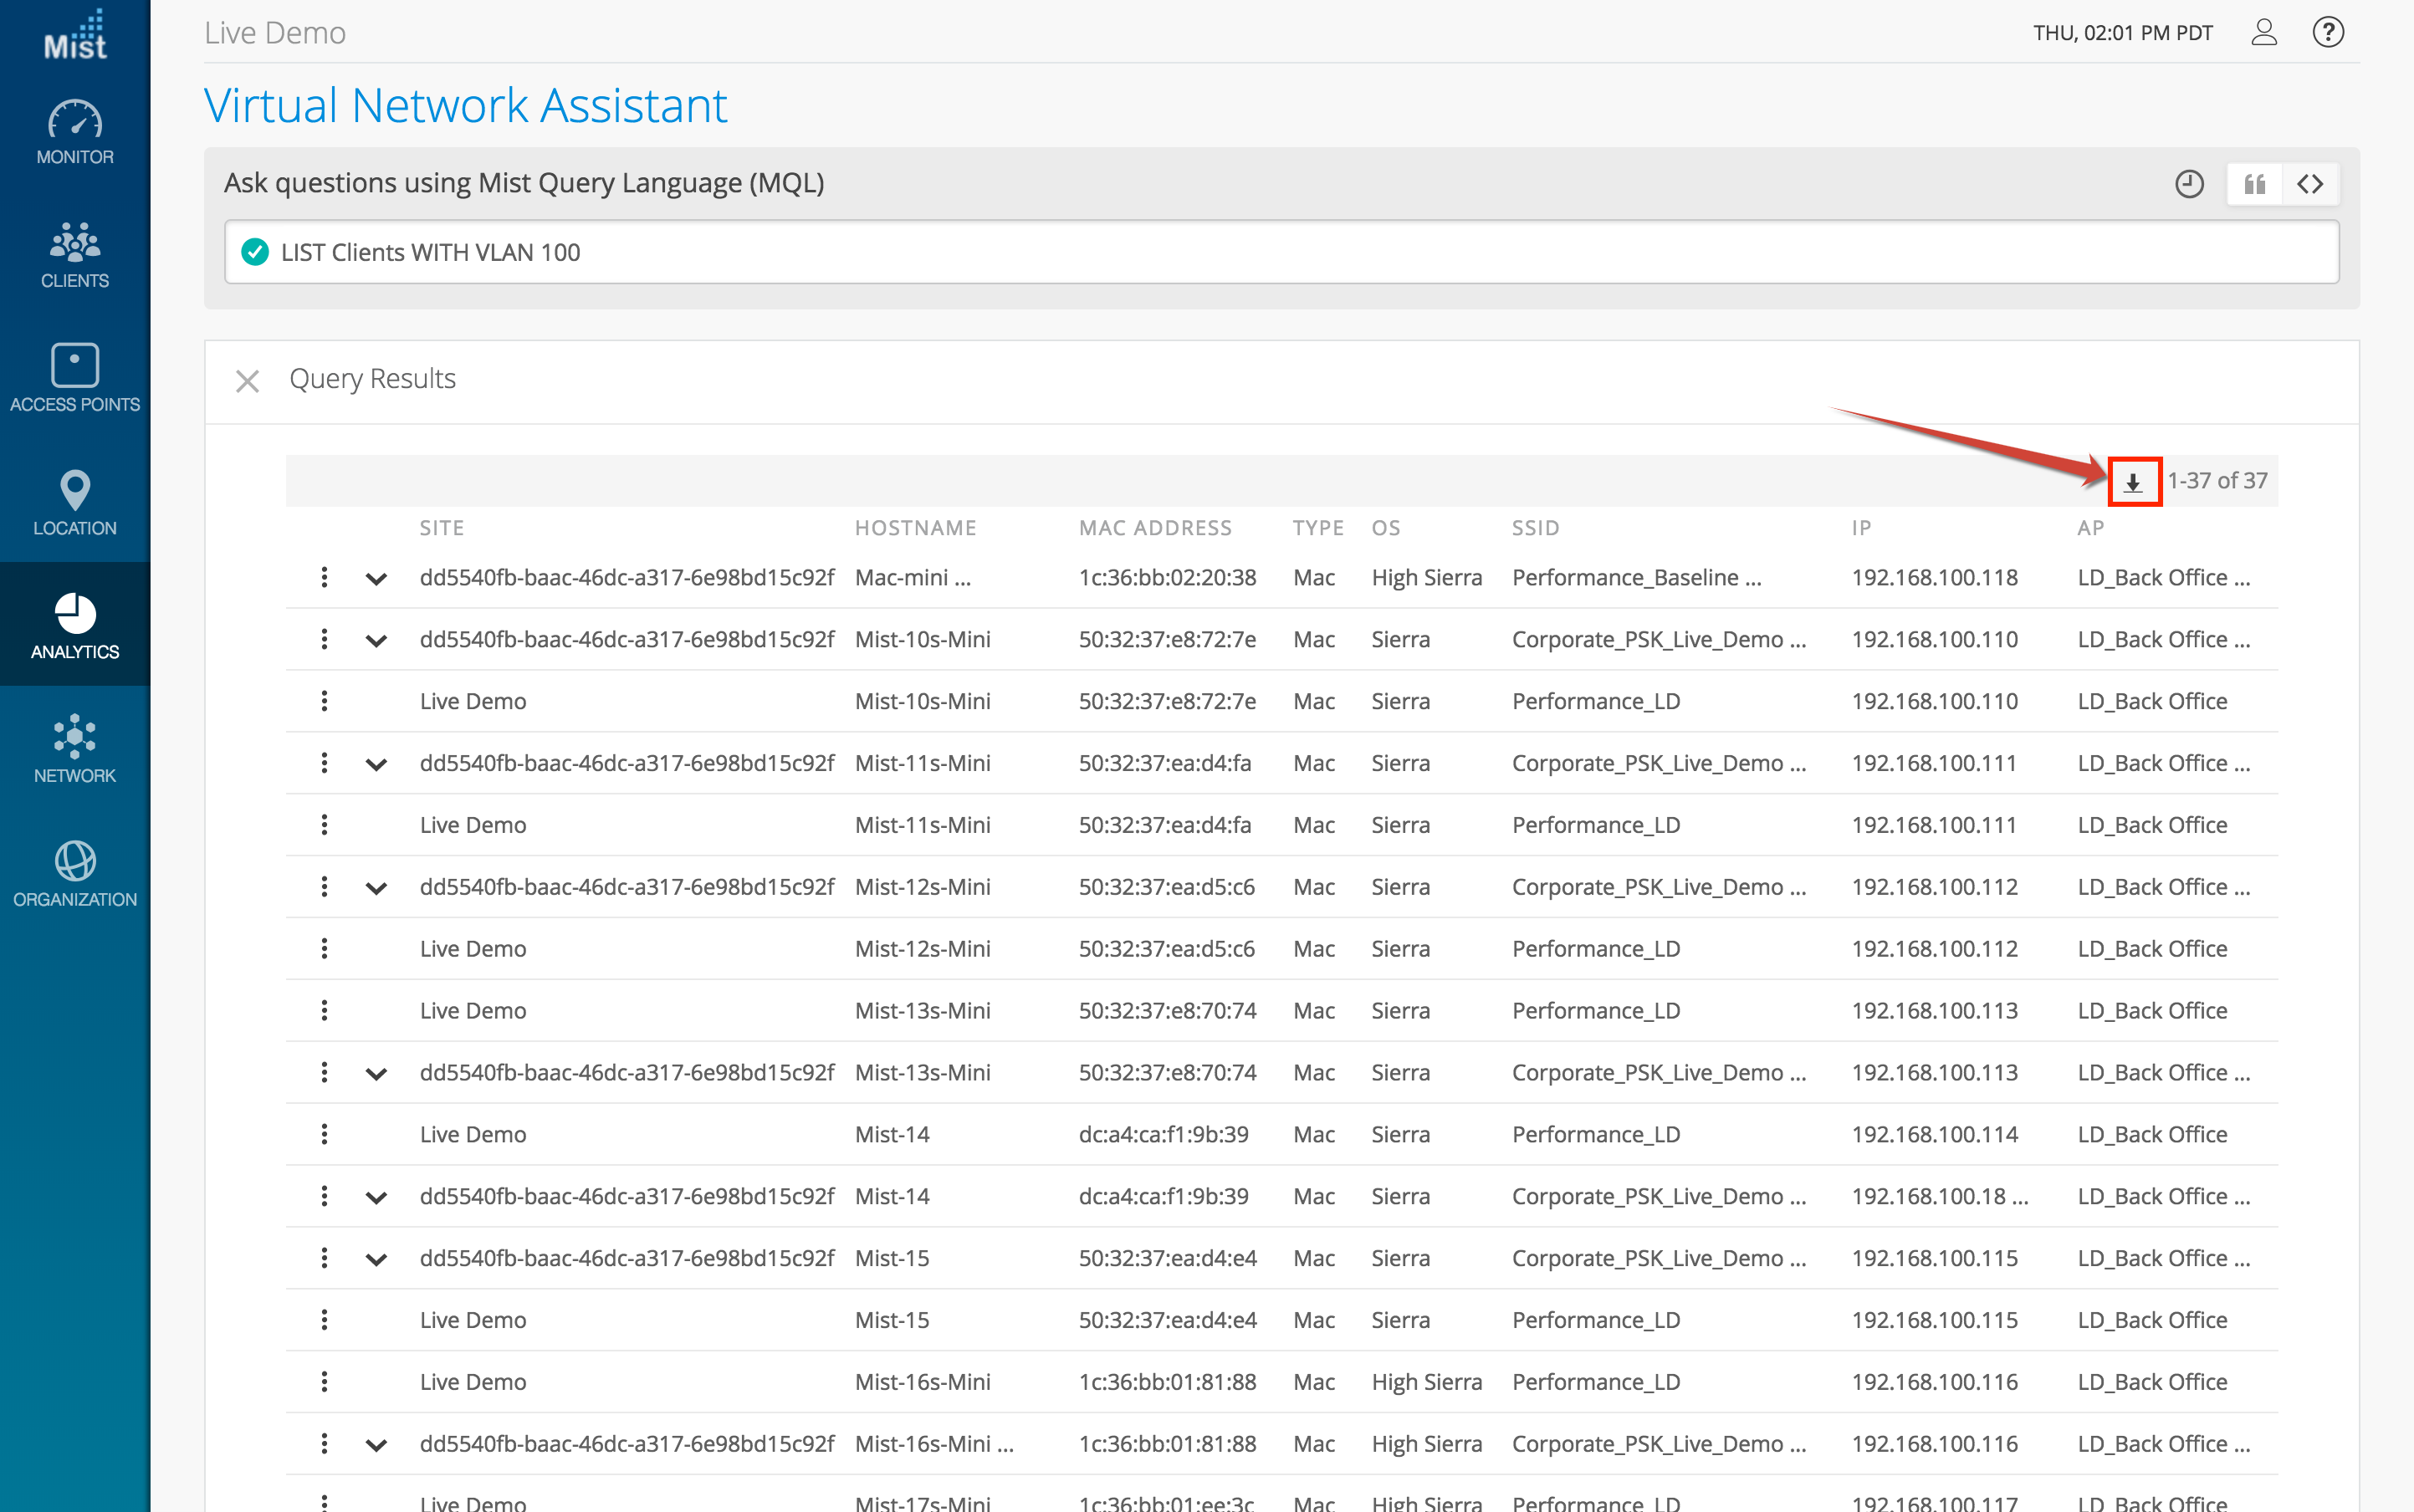
Task: Click the download results arrow icon
Action: (2133, 482)
